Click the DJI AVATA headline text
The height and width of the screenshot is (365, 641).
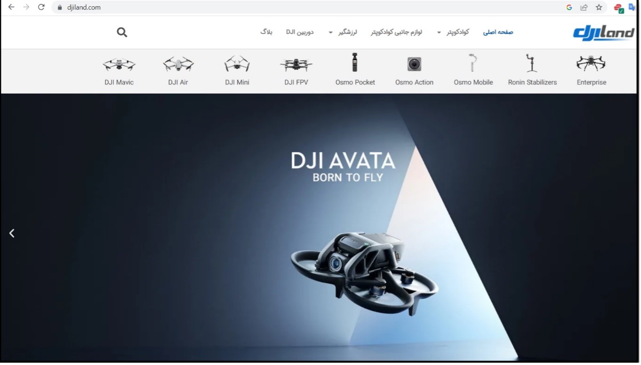pyautogui.click(x=343, y=161)
